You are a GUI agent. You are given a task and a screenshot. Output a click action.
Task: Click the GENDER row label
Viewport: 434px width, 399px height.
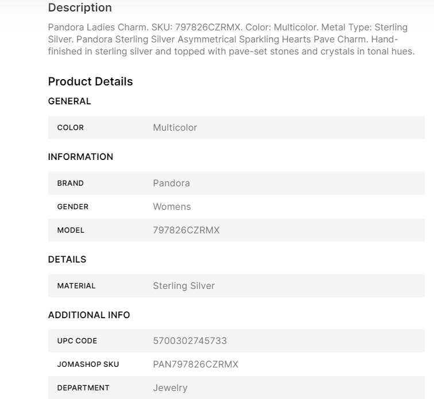point(73,207)
